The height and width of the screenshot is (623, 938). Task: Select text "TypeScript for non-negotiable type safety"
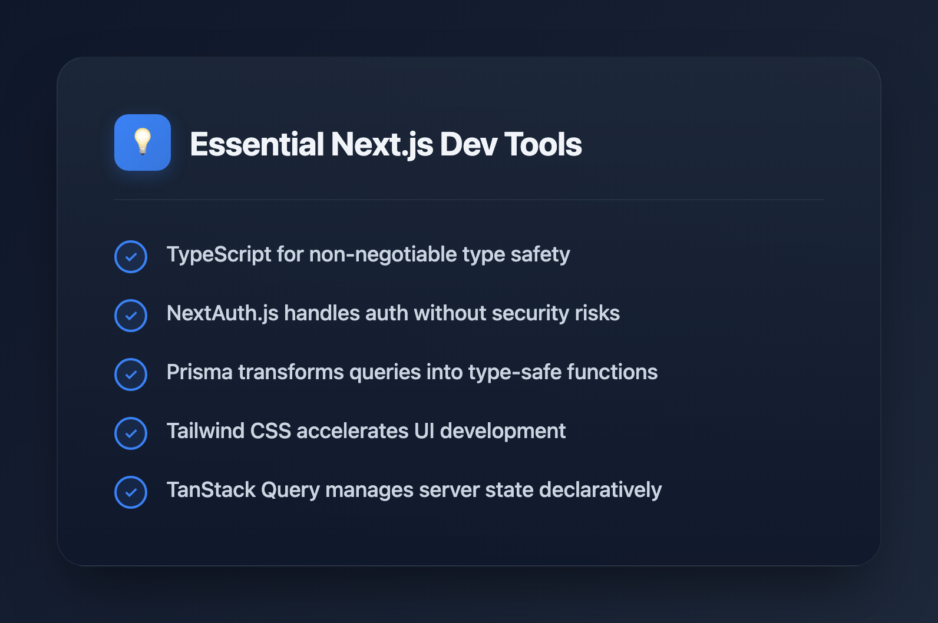[368, 255]
